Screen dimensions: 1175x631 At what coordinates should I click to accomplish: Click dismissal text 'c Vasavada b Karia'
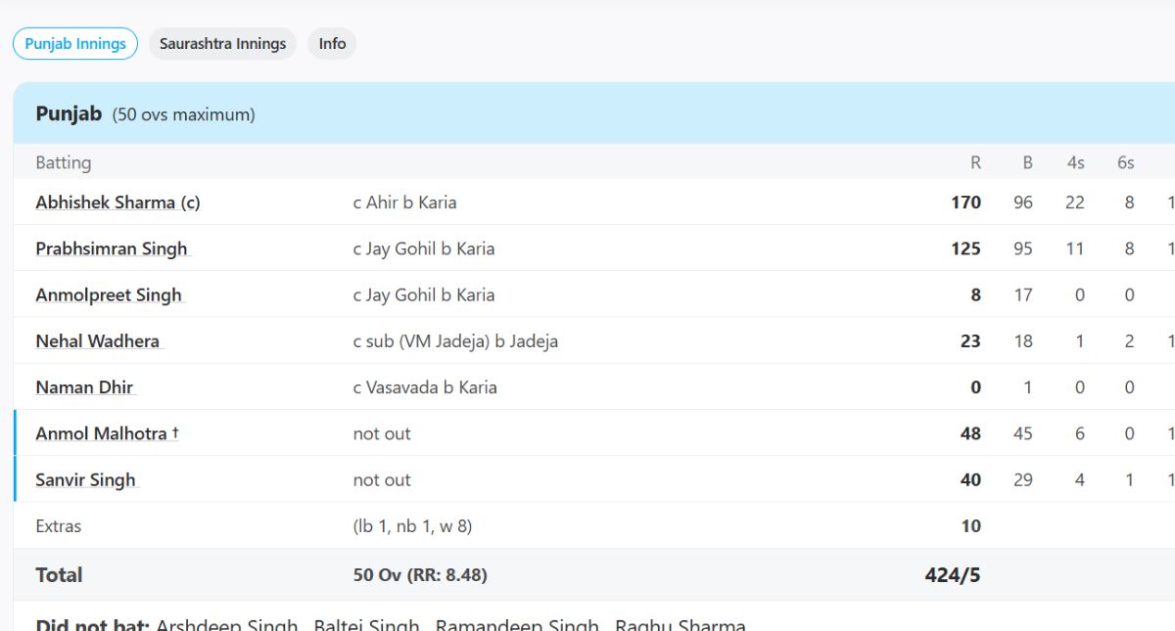pos(425,387)
